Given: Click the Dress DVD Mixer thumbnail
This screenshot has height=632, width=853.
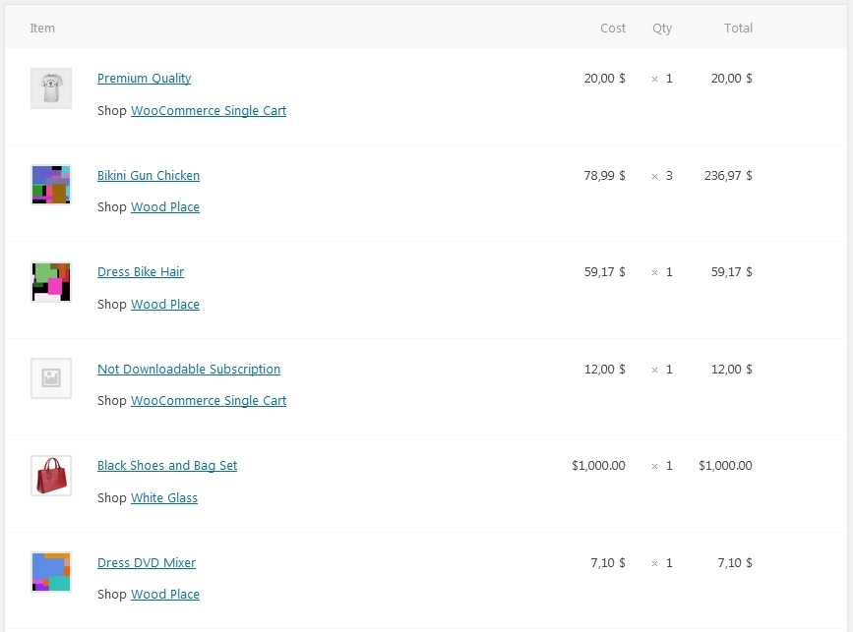Looking at the screenshot, I should pos(51,572).
